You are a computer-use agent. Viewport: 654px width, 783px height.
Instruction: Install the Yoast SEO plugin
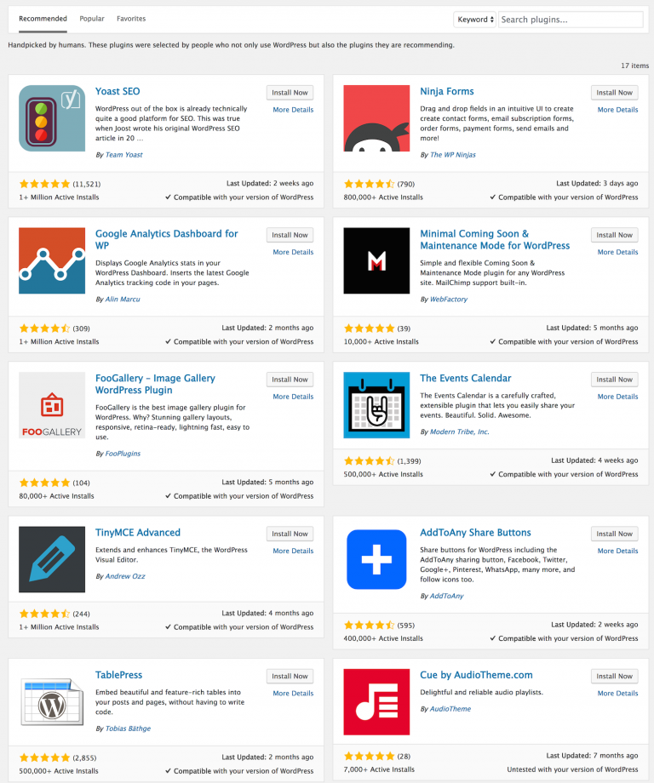(x=290, y=92)
